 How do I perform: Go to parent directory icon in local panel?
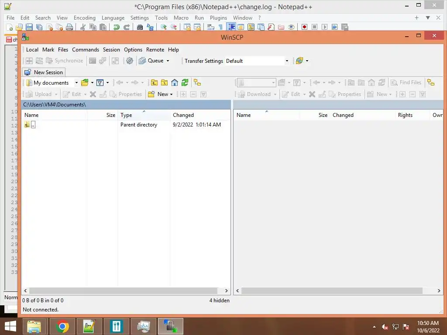click(x=154, y=83)
